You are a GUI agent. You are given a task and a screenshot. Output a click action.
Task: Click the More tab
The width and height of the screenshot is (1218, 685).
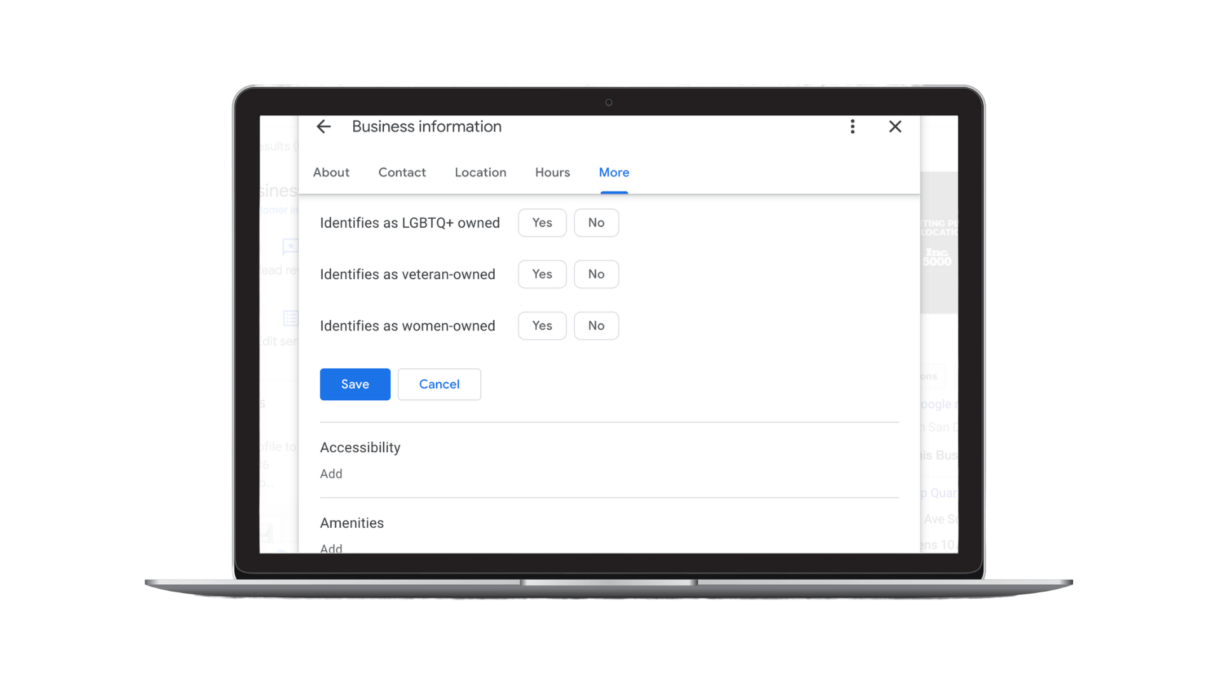(613, 173)
